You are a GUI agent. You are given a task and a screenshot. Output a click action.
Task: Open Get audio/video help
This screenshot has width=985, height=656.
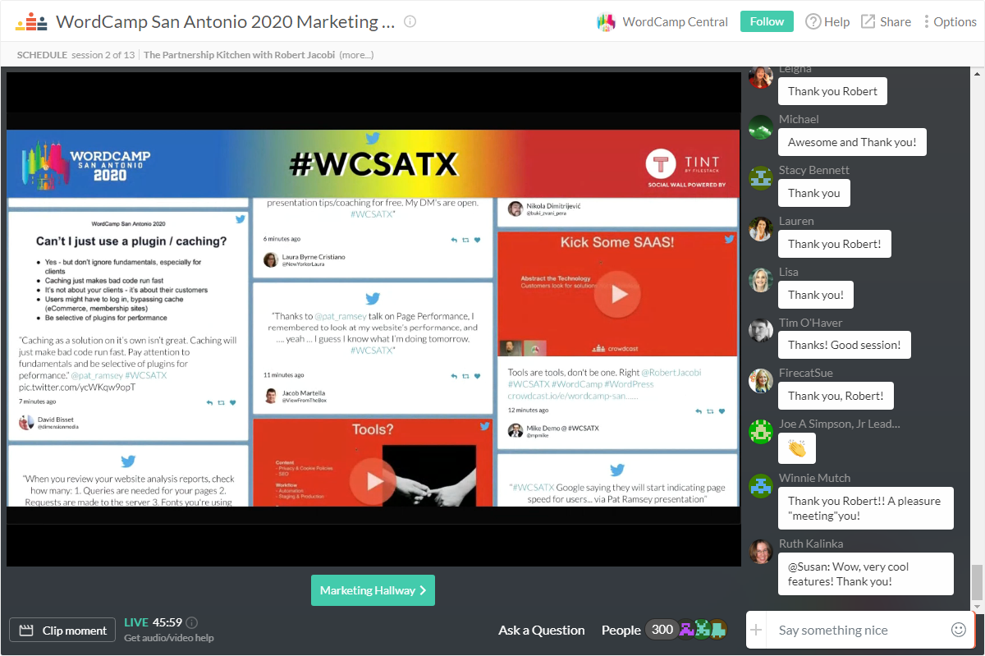tap(169, 638)
